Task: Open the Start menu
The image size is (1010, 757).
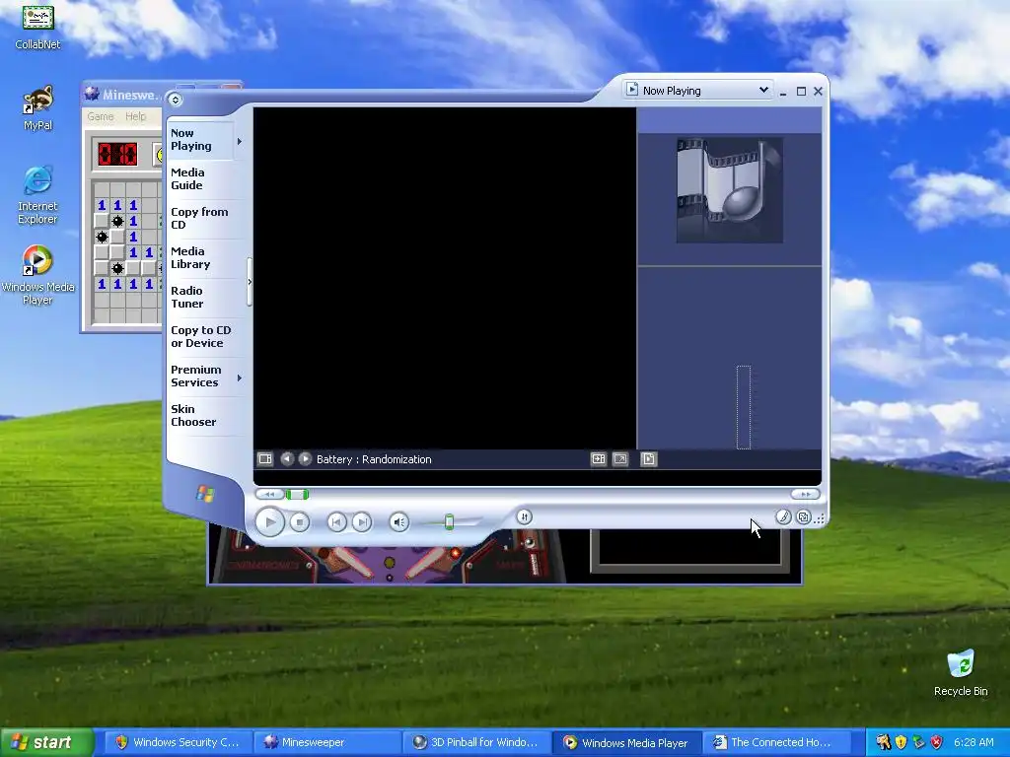Action: (47, 742)
